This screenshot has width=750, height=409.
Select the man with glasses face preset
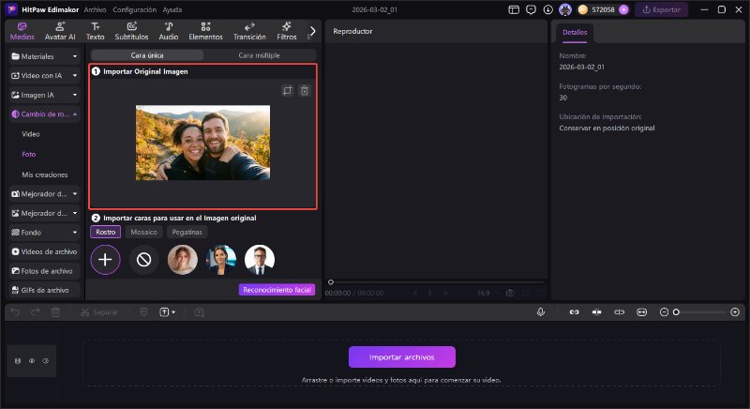pyautogui.click(x=260, y=260)
